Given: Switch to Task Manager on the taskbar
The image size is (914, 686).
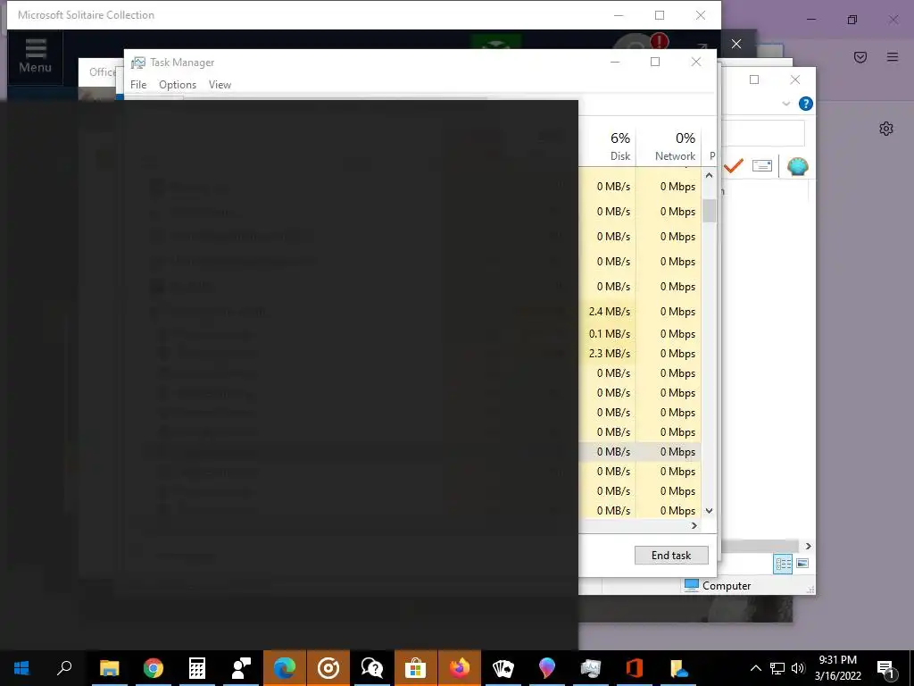Looking at the screenshot, I should point(591,668).
